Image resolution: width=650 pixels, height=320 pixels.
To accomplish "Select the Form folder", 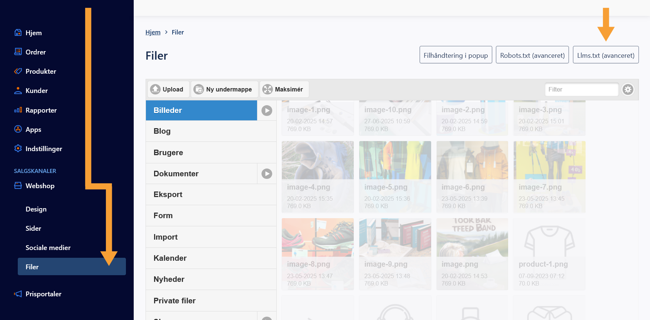I will [x=211, y=216].
